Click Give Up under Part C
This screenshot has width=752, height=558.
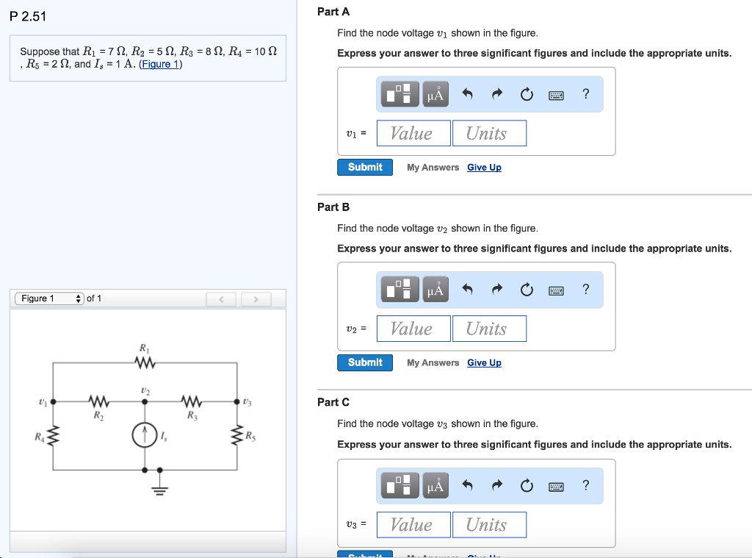[484, 556]
